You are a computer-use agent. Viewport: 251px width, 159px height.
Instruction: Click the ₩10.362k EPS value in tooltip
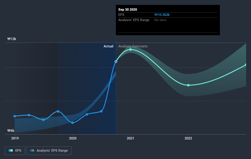pos(162,15)
